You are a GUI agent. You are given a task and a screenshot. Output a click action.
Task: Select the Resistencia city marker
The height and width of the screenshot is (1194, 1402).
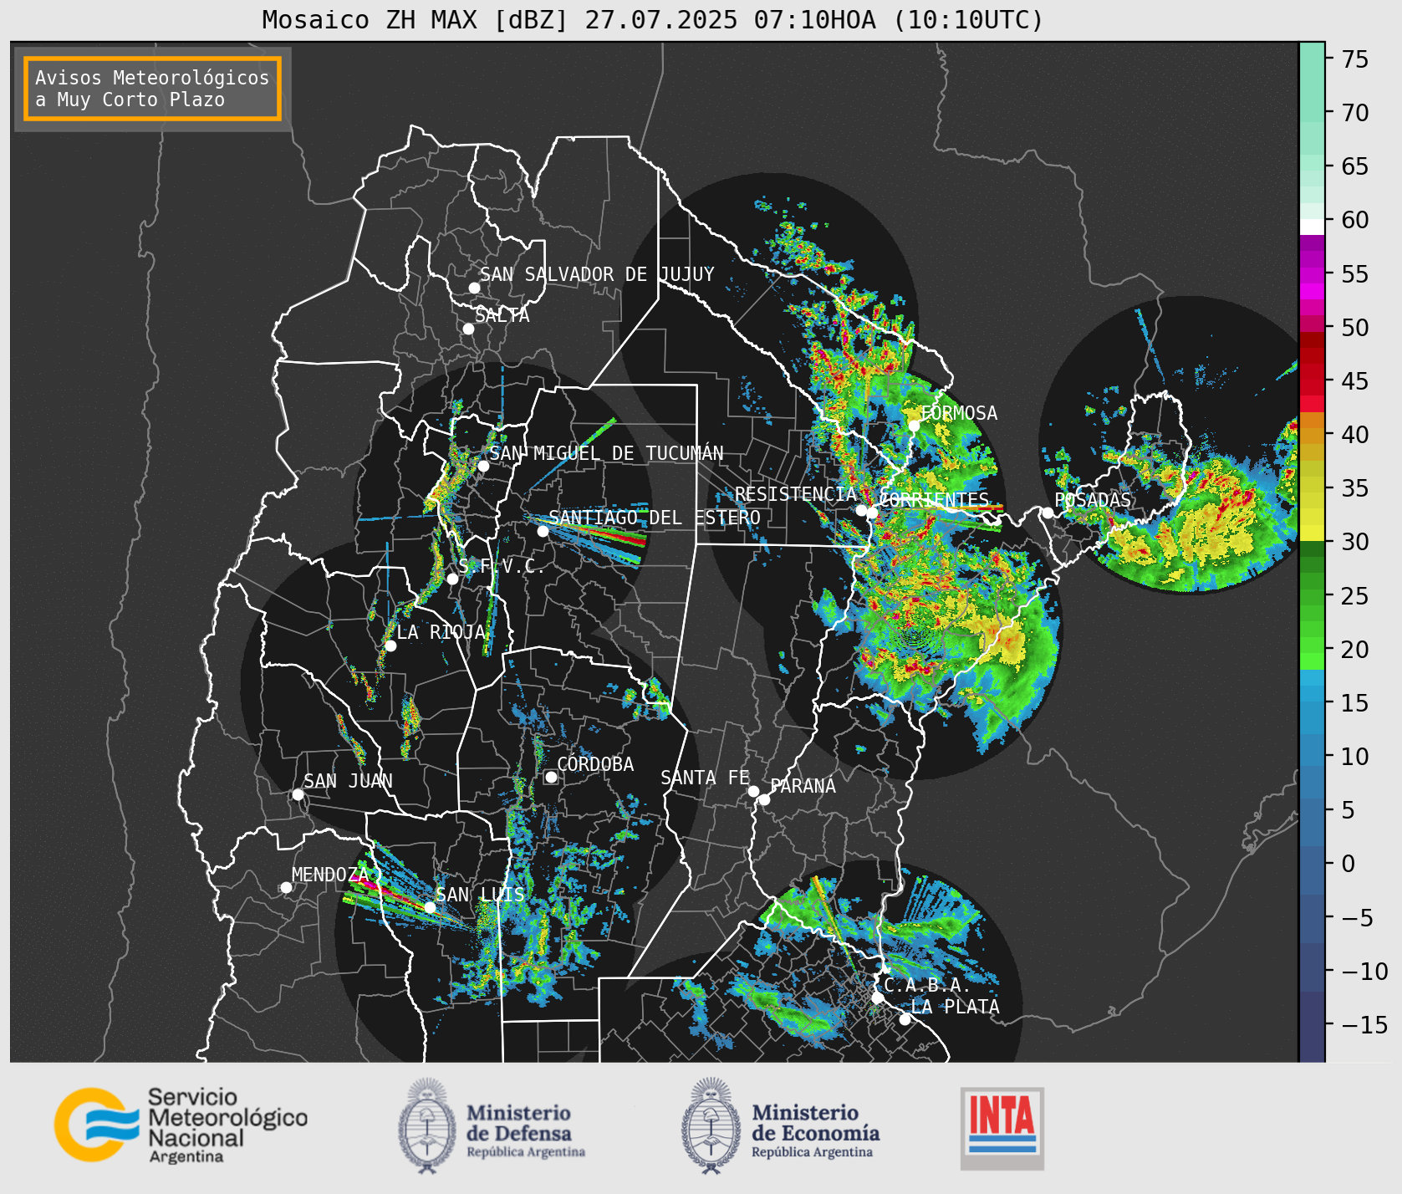point(861,510)
